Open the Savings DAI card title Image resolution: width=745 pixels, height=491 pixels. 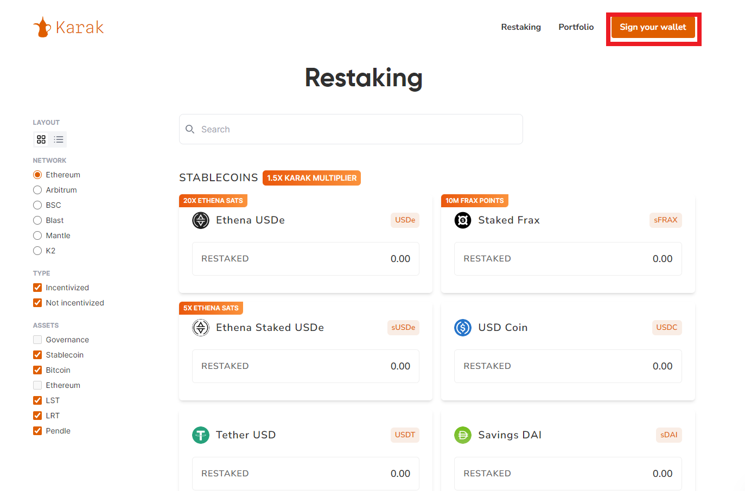[x=510, y=435]
